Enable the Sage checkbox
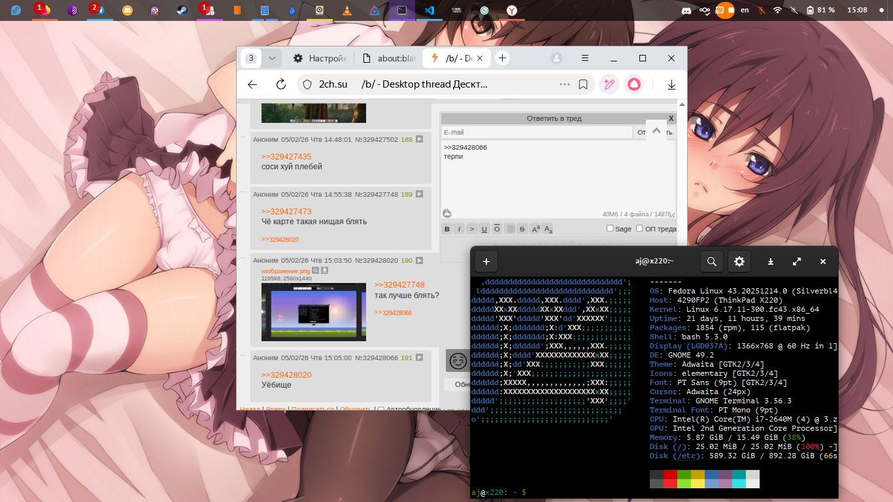893x502 pixels. (610, 229)
